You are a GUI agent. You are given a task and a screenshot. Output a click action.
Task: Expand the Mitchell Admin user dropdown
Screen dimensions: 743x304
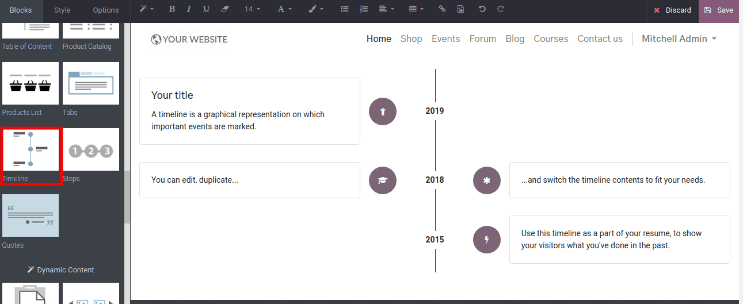click(x=679, y=39)
